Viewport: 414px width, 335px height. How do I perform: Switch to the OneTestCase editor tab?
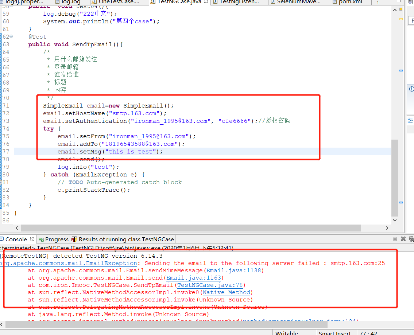coord(119,2)
